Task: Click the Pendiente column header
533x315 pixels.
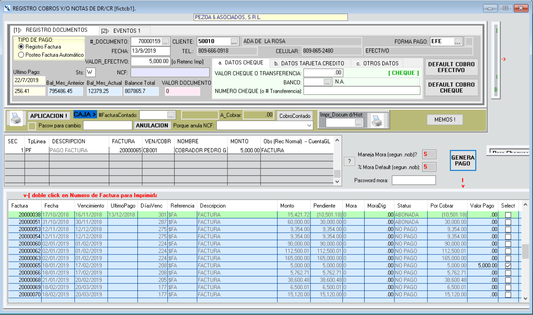Action: 324,206
